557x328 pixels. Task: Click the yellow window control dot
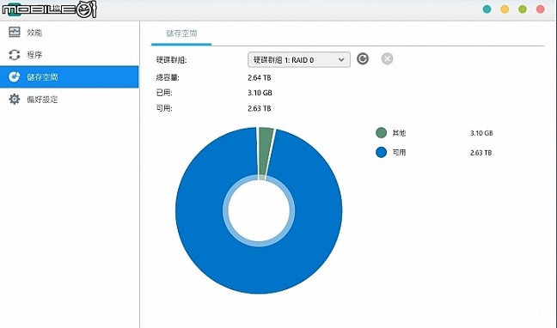(505, 9)
